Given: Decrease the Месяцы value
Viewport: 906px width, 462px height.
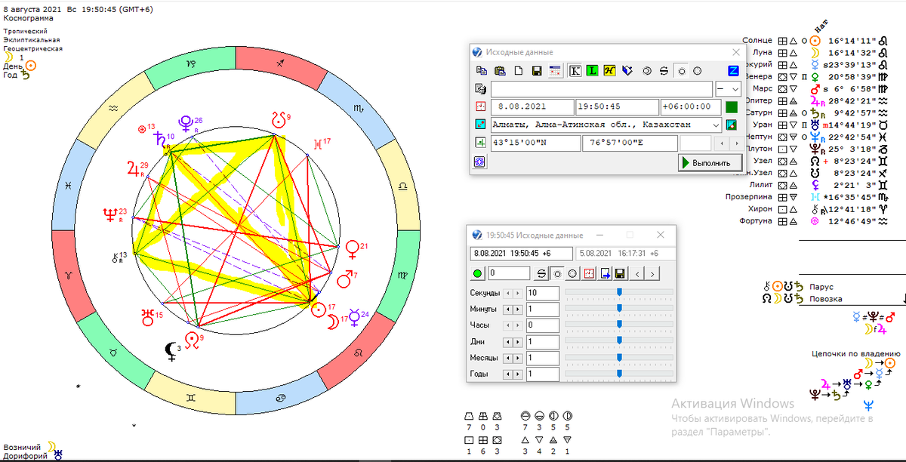Looking at the screenshot, I should (x=507, y=358).
